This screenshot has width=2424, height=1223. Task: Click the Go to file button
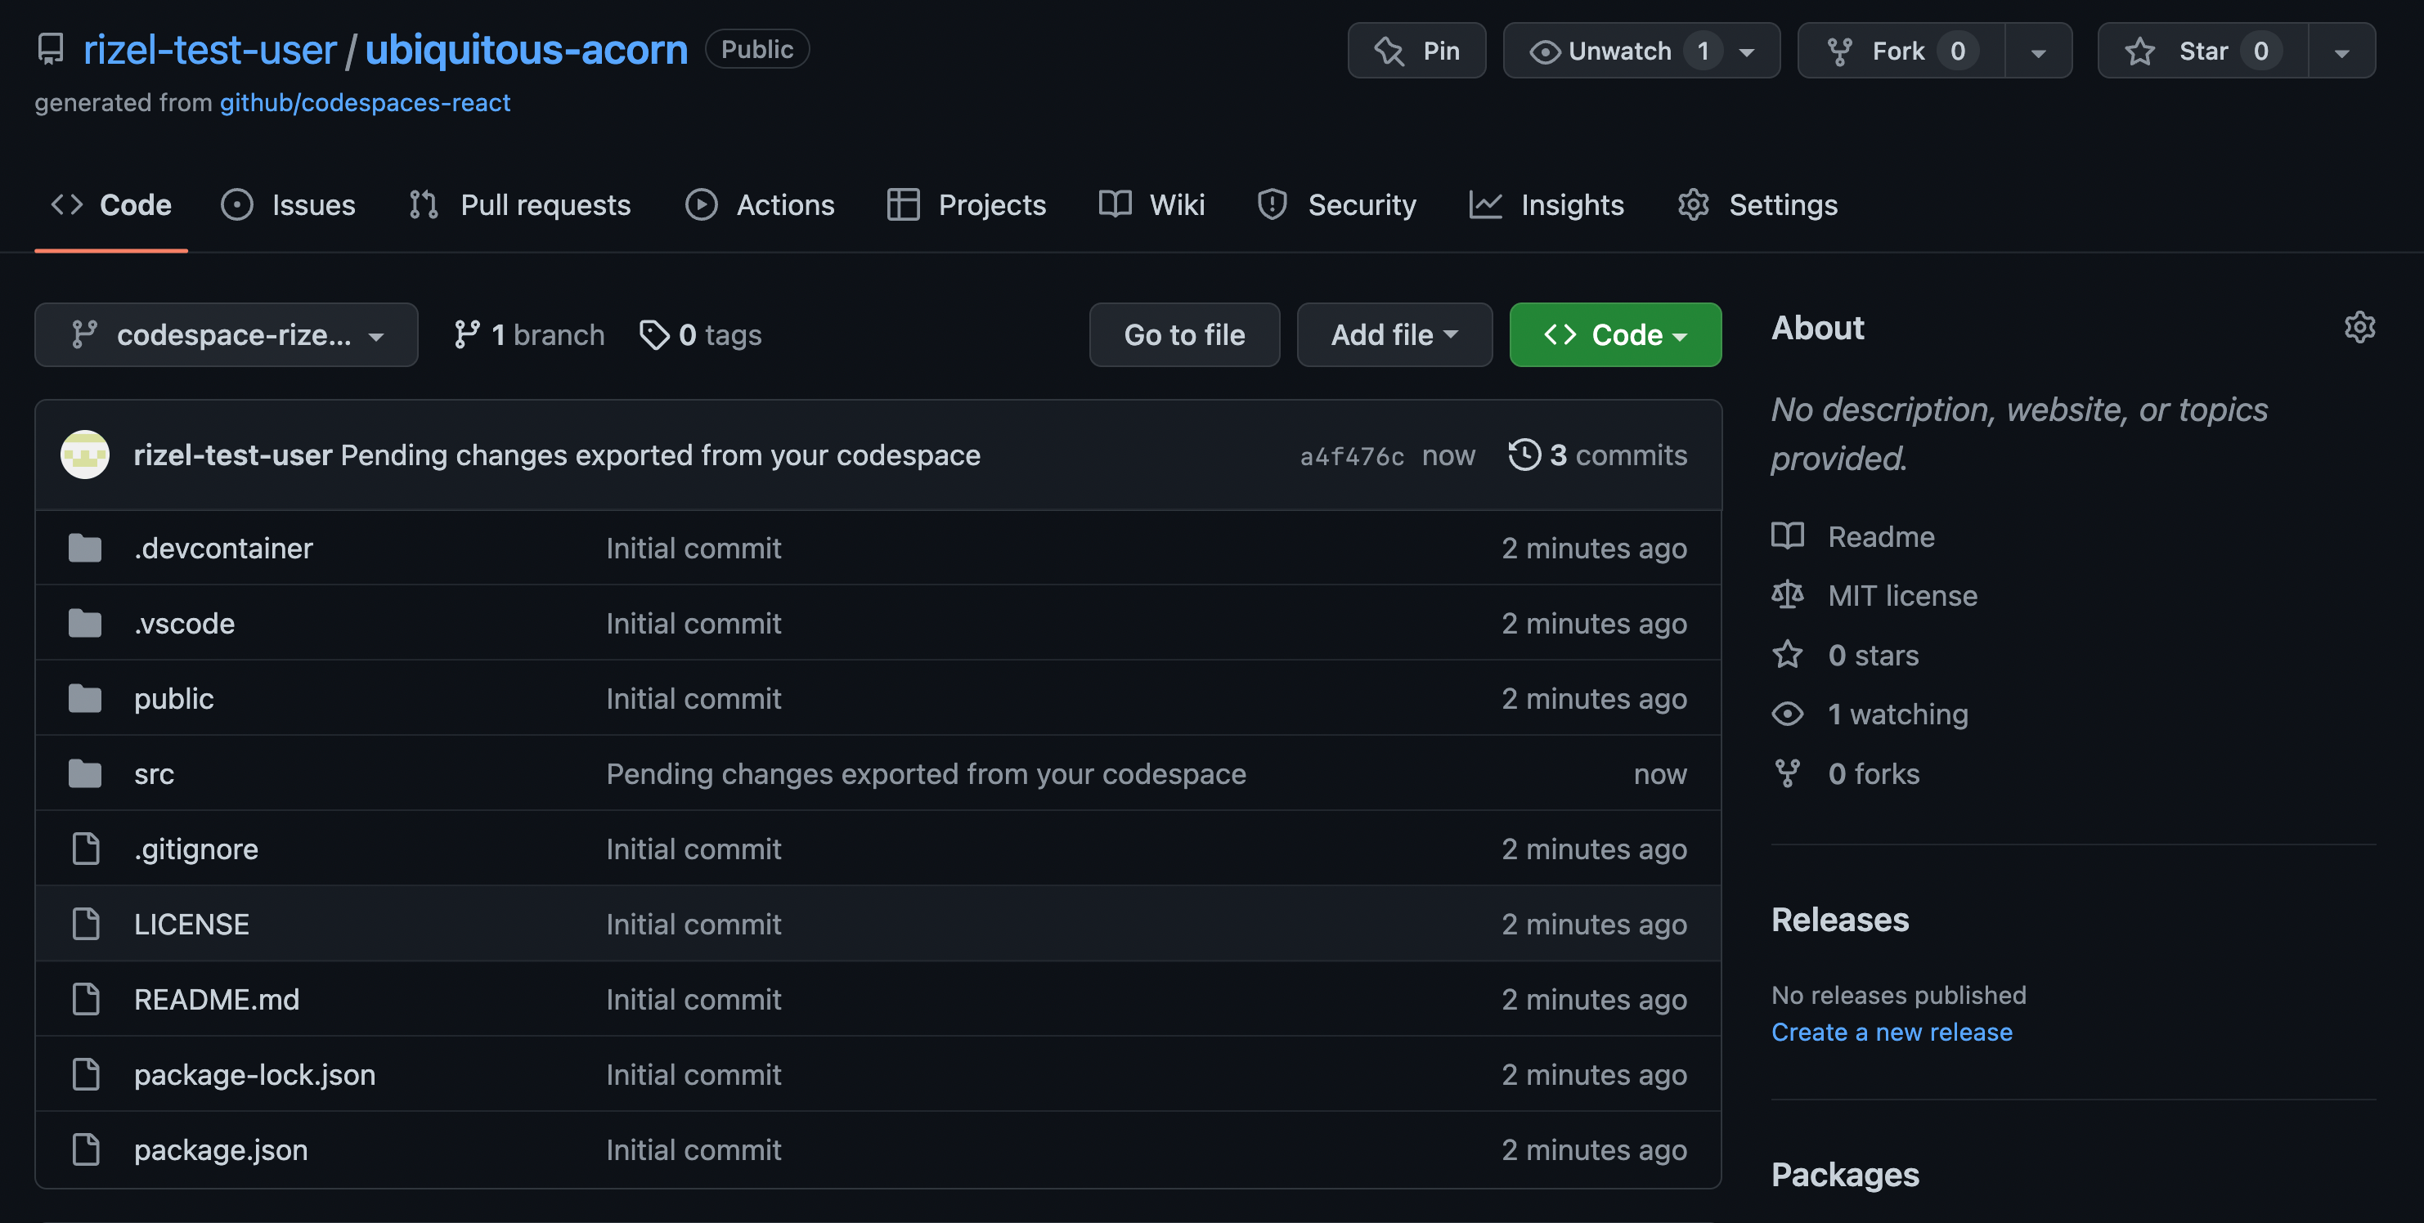1183,335
